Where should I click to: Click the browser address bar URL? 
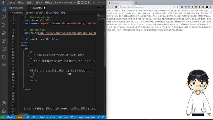tap(133, 7)
